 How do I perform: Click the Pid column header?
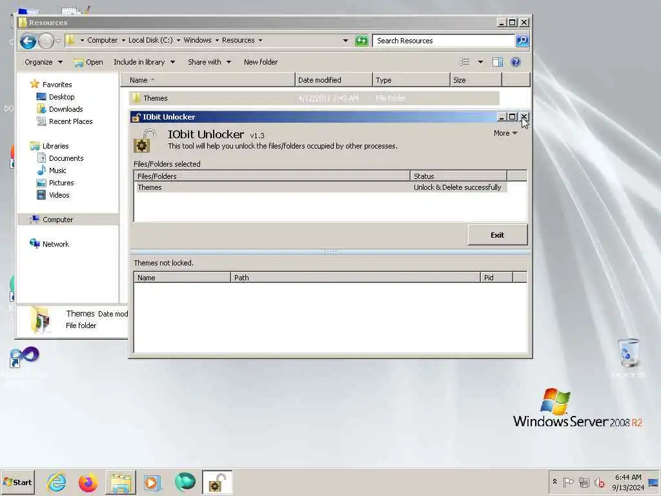pos(496,278)
